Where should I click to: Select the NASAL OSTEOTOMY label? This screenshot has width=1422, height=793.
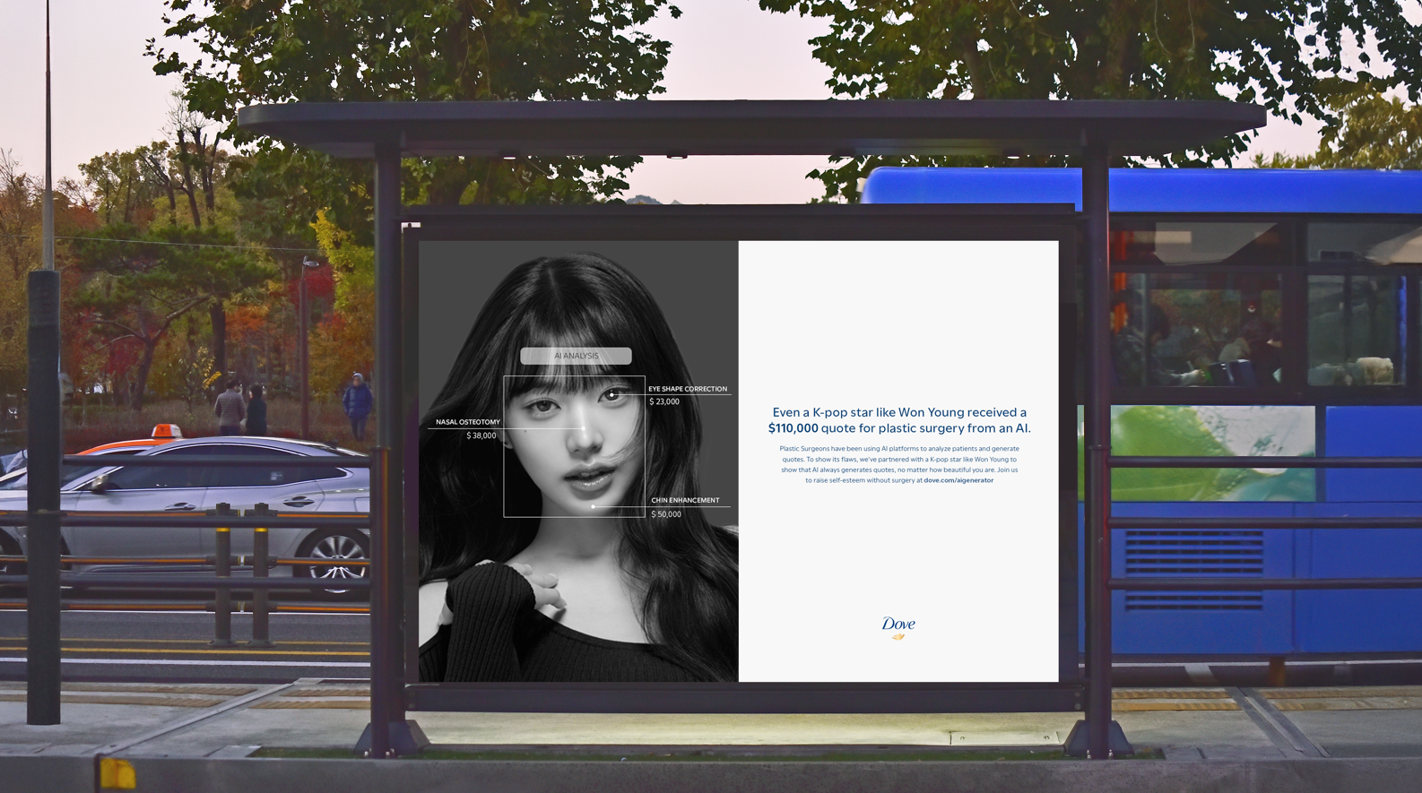[468, 422]
